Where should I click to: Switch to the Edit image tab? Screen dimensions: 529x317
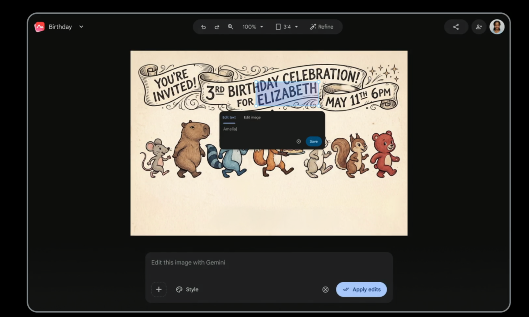(252, 118)
